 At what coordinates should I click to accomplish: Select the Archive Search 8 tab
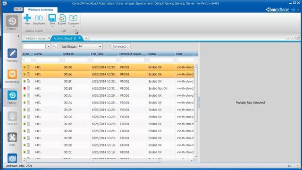point(65,38)
